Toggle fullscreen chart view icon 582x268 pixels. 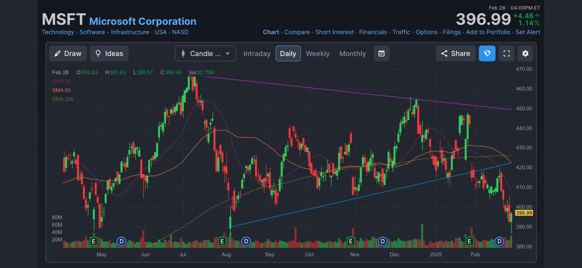point(506,53)
